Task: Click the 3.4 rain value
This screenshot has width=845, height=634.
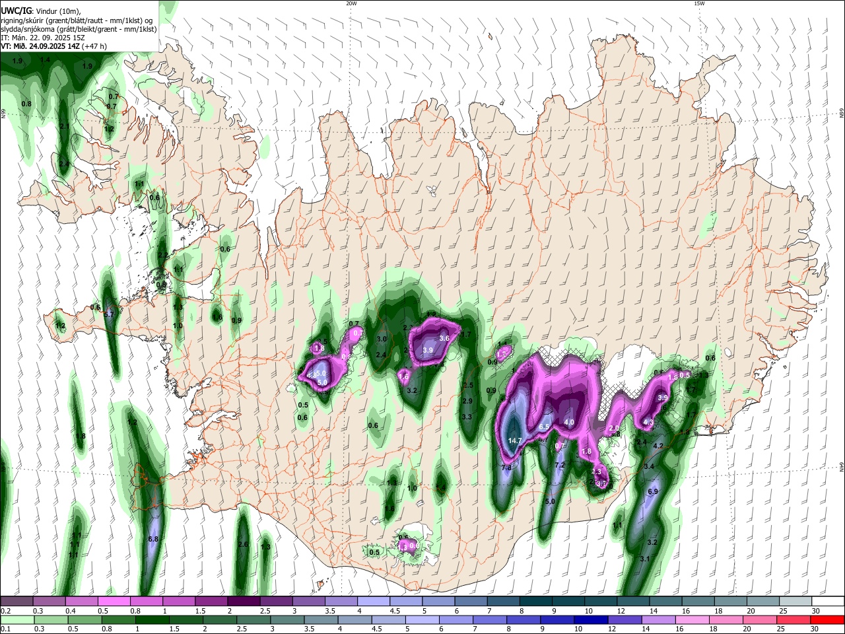Action: pos(649,467)
